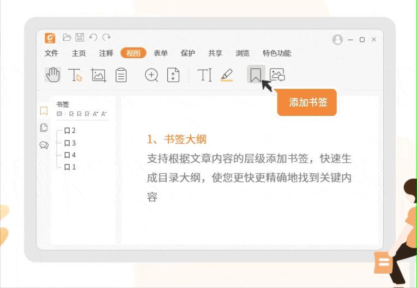Click the zoom in magnifier icon

(x=152, y=75)
